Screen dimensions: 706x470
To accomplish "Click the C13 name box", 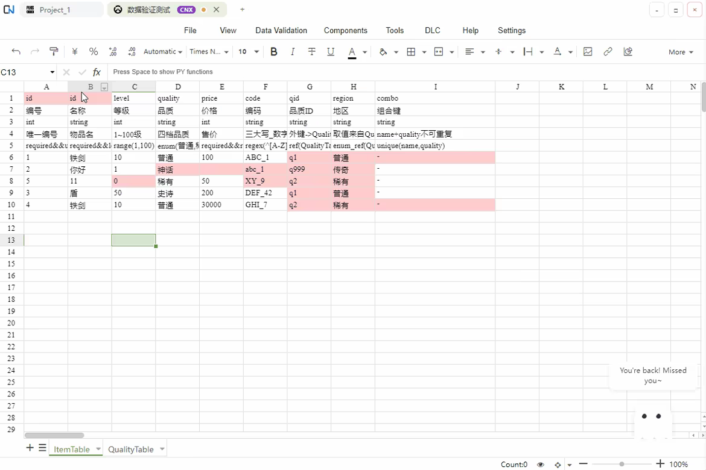I will (27, 72).
